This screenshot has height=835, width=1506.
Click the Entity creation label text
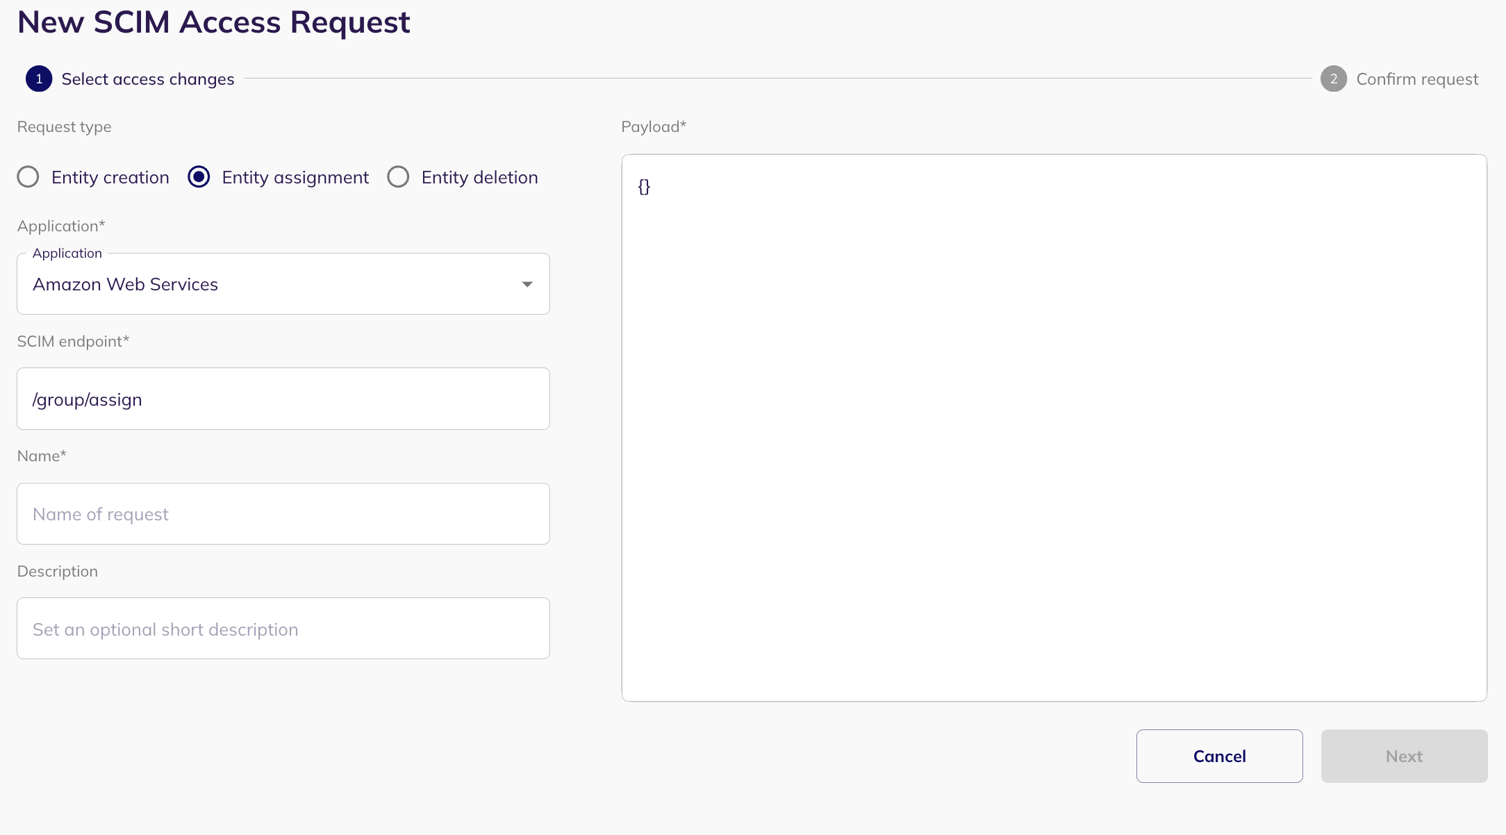click(110, 178)
